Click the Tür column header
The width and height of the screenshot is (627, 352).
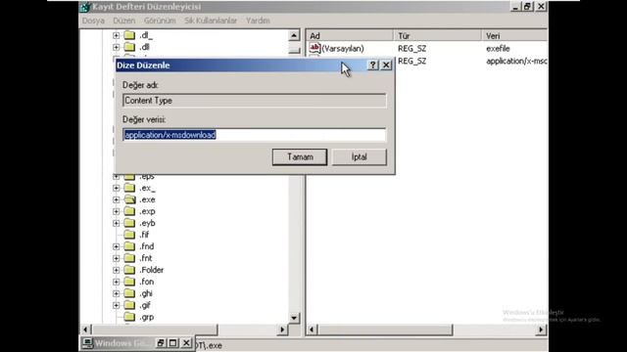[438, 36]
